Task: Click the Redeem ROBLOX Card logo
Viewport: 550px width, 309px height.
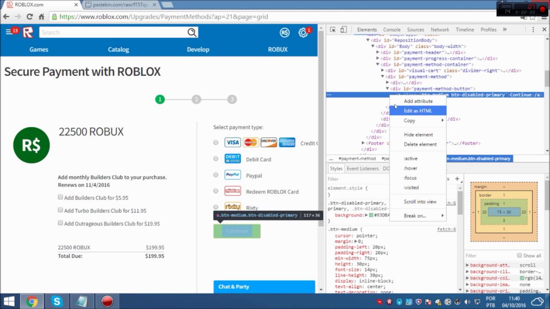Action: point(232,191)
